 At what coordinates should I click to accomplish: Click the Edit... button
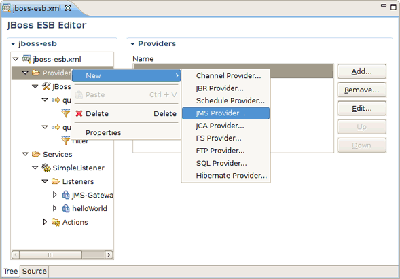(x=362, y=109)
